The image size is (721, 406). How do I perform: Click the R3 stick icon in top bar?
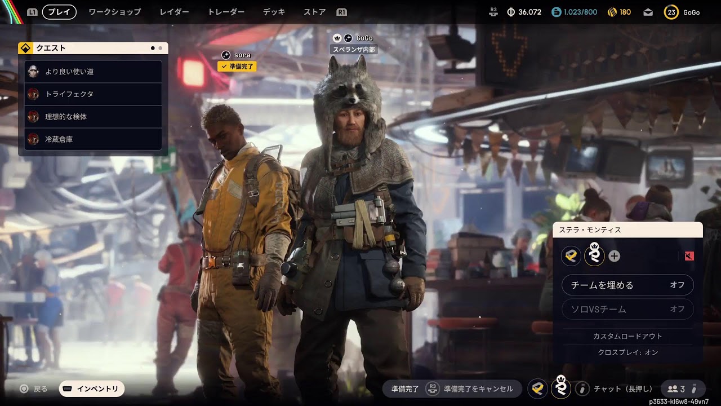point(494,12)
